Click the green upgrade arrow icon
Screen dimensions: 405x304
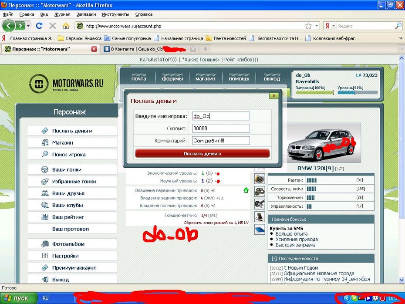246,190
